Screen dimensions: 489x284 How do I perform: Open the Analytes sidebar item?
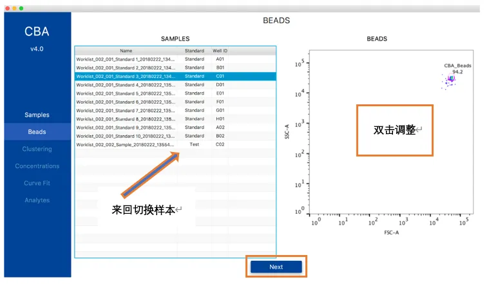point(37,200)
